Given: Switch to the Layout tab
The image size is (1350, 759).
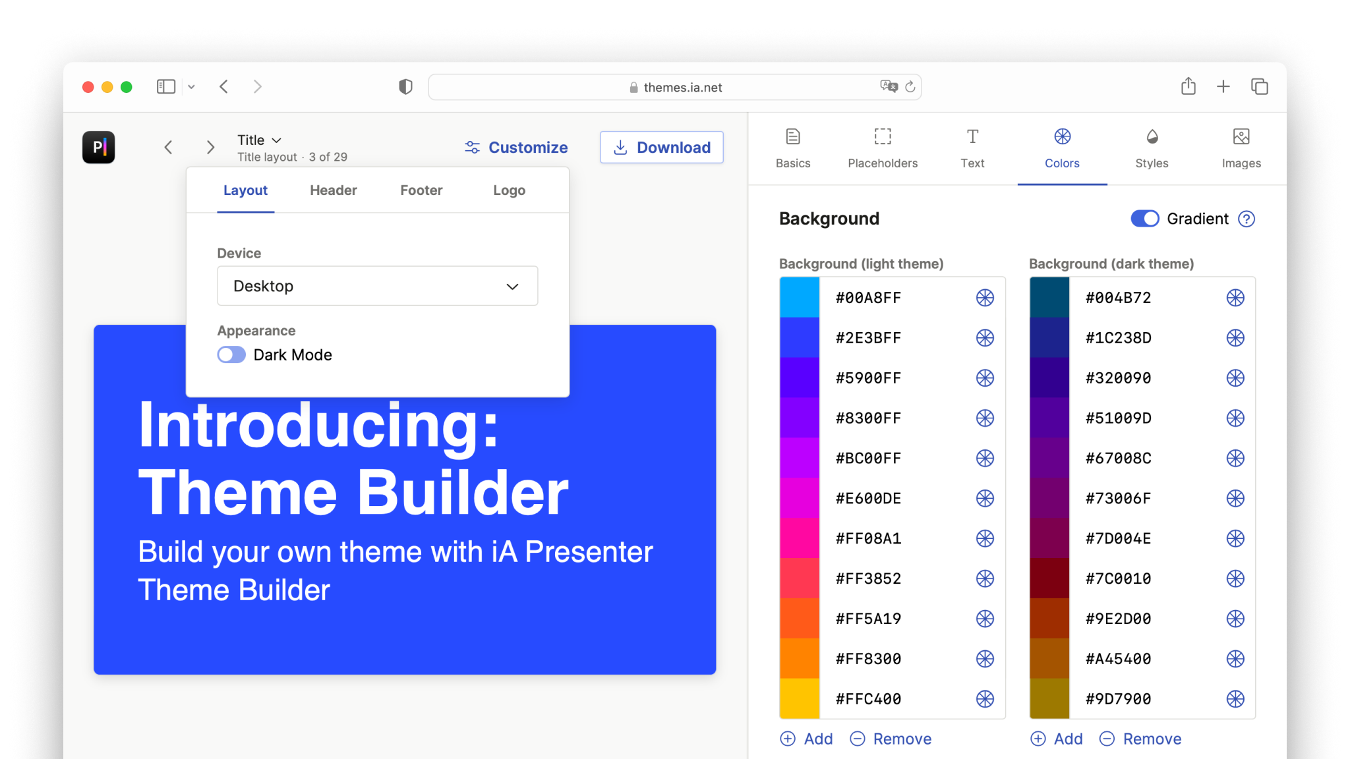Looking at the screenshot, I should pos(245,190).
